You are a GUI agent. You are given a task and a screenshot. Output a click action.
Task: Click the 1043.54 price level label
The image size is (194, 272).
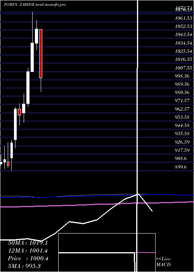point(184,35)
